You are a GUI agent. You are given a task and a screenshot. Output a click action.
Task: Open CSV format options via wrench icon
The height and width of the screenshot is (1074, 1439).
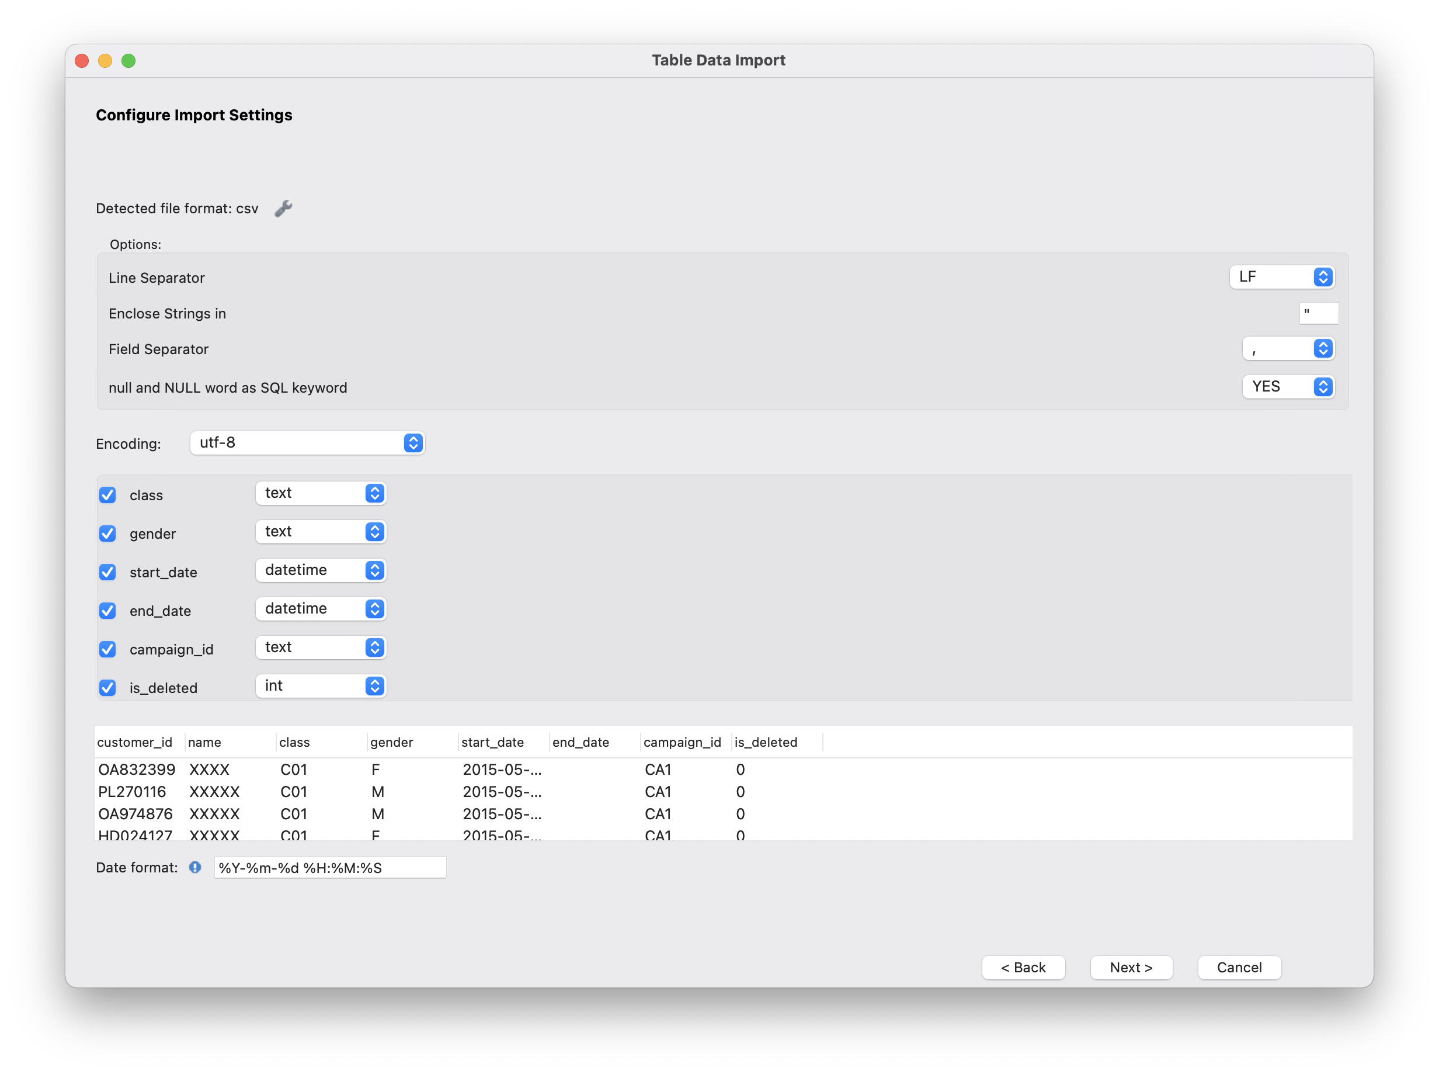pyautogui.click(x=283, y=209)
